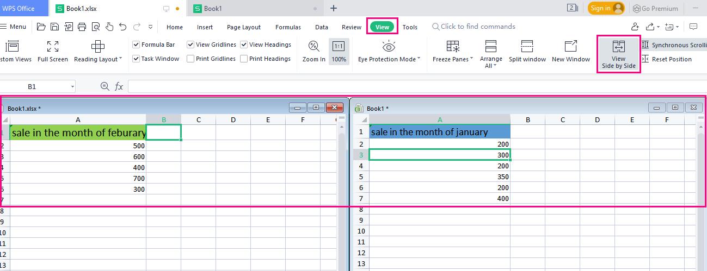Screen dimensions: 707x271
Task: Select column C header in Book1.xlsx window
Action: click(x=198, y=119)
